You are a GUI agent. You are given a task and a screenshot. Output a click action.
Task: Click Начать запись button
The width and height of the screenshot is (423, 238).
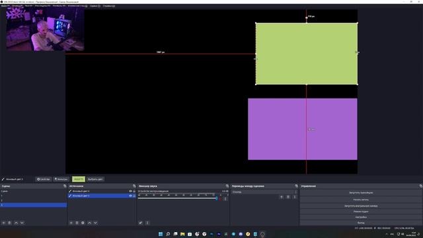[x=361, y=200]
